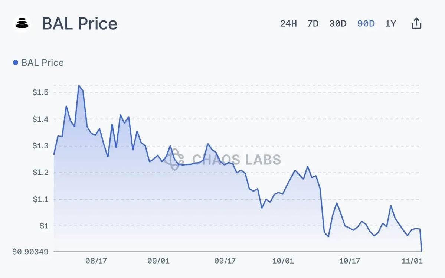
Task: Click the chart's highest peak near 08/17
Action: pos(79,85)
